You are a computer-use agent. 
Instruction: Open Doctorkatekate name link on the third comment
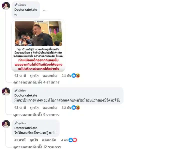tap(26, 128)
